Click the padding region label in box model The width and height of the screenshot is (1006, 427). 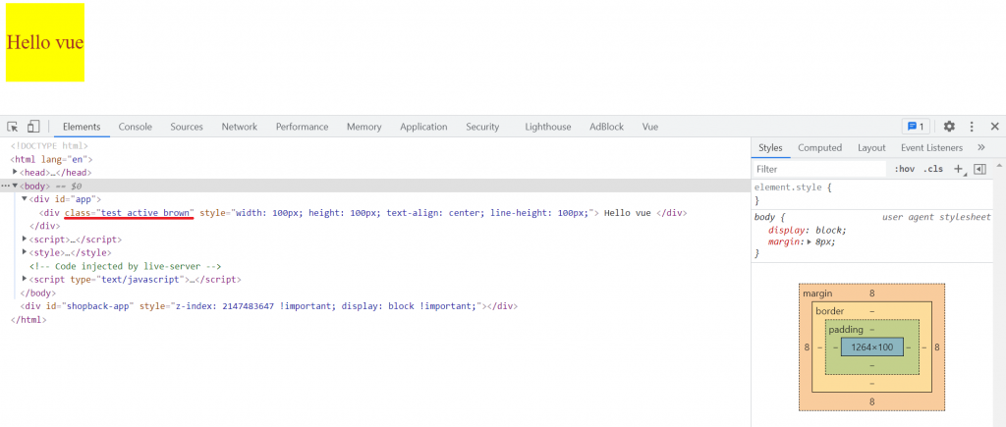click(x=844, y=329)
